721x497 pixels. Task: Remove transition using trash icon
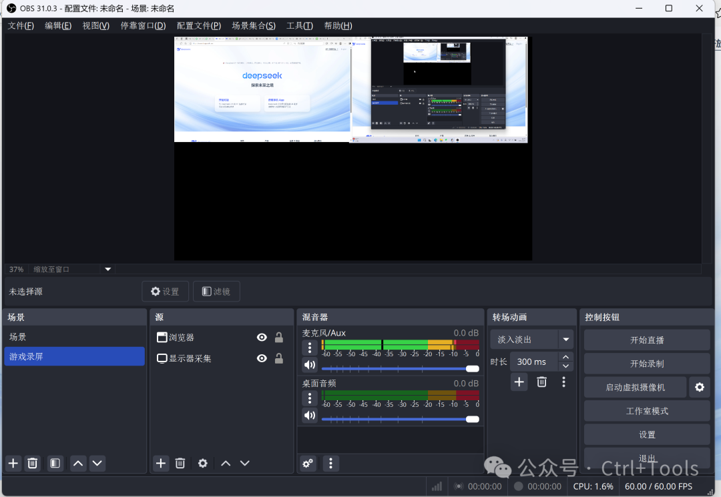pos(541,382)
